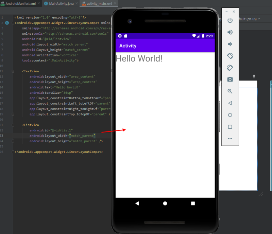Viewport: 272px width, 234px height.
Task: Take a screenshot with the camera icon
Action: coord(230,79)
